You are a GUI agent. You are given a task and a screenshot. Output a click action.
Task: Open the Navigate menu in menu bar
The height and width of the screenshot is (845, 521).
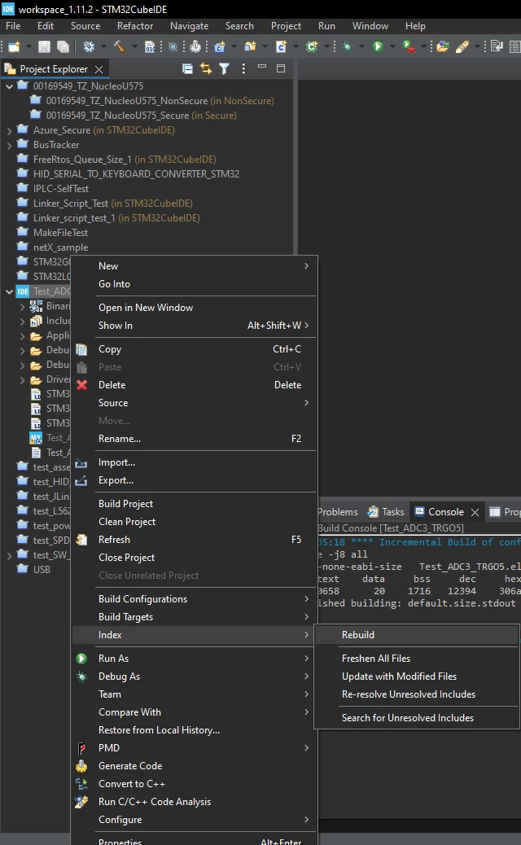pyautogui.click(x=189, y=26)
